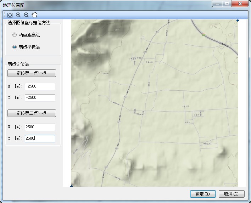Image resolution: width=251 pixels, height=203 pixels.
Task: Select the zoom out magnifier tool
Action: click(26, 15)
